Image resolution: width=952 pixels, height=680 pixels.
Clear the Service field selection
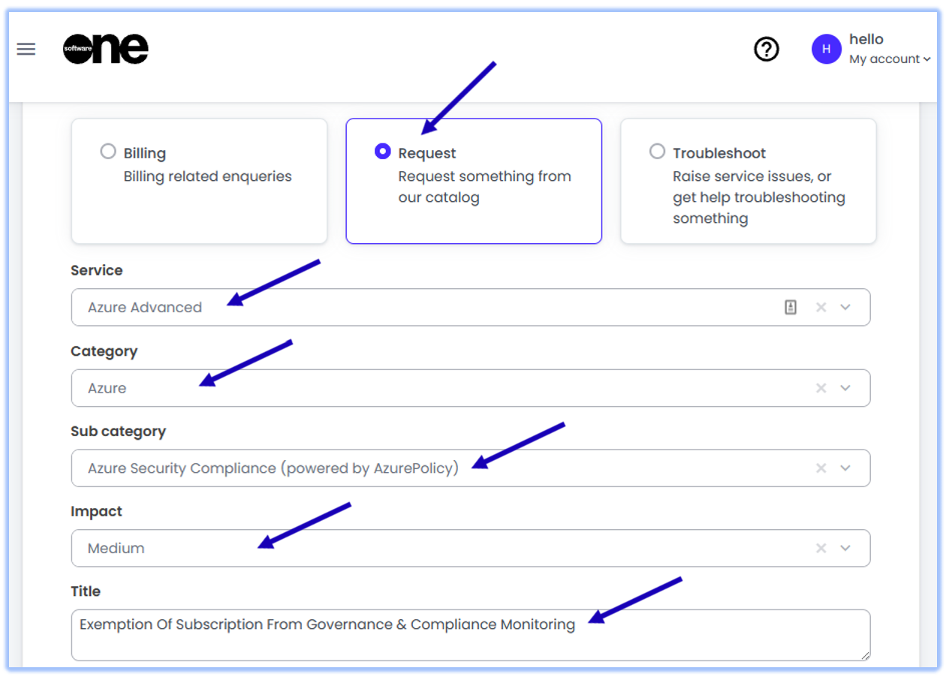tap(821, 307)
